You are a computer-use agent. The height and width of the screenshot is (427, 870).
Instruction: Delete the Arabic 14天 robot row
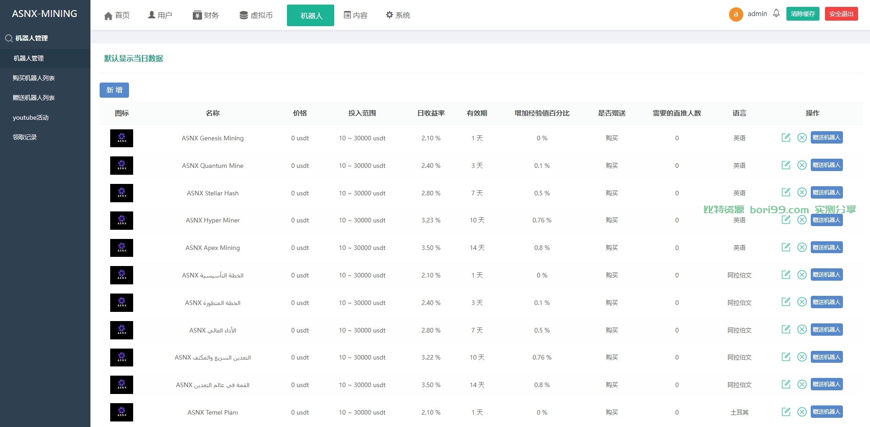coord(802,384)
